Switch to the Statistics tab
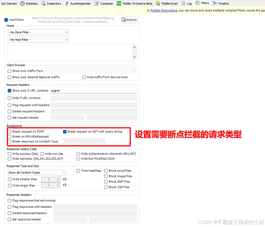The image size is (265, 227). point(29,3)
